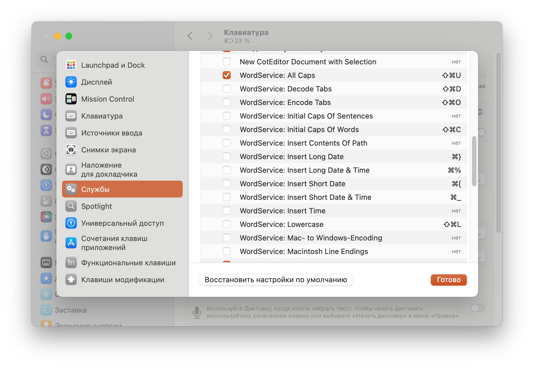Select the Mission Control icon
Viewport: 534px width, 368px height.
(x=71, y=99)
